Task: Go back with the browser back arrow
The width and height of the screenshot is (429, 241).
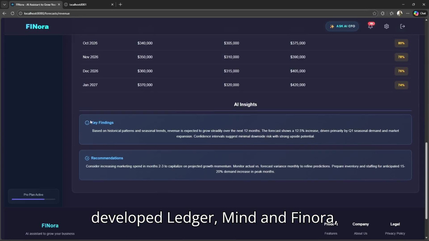Action: click(4, 13)
